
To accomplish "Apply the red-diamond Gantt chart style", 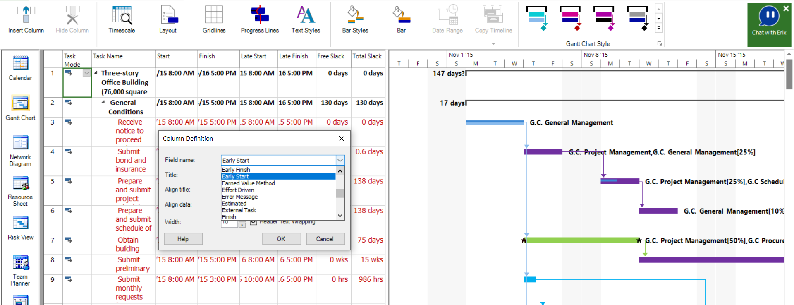I will point(570,18).
